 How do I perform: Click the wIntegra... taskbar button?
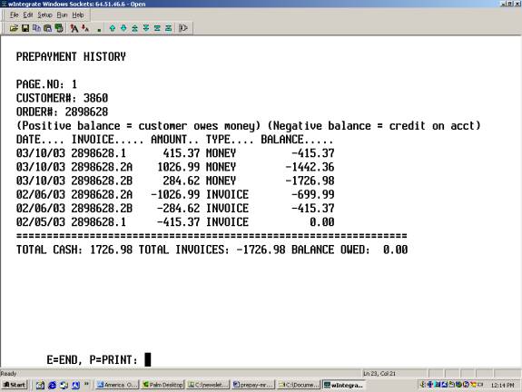point(344,385)
